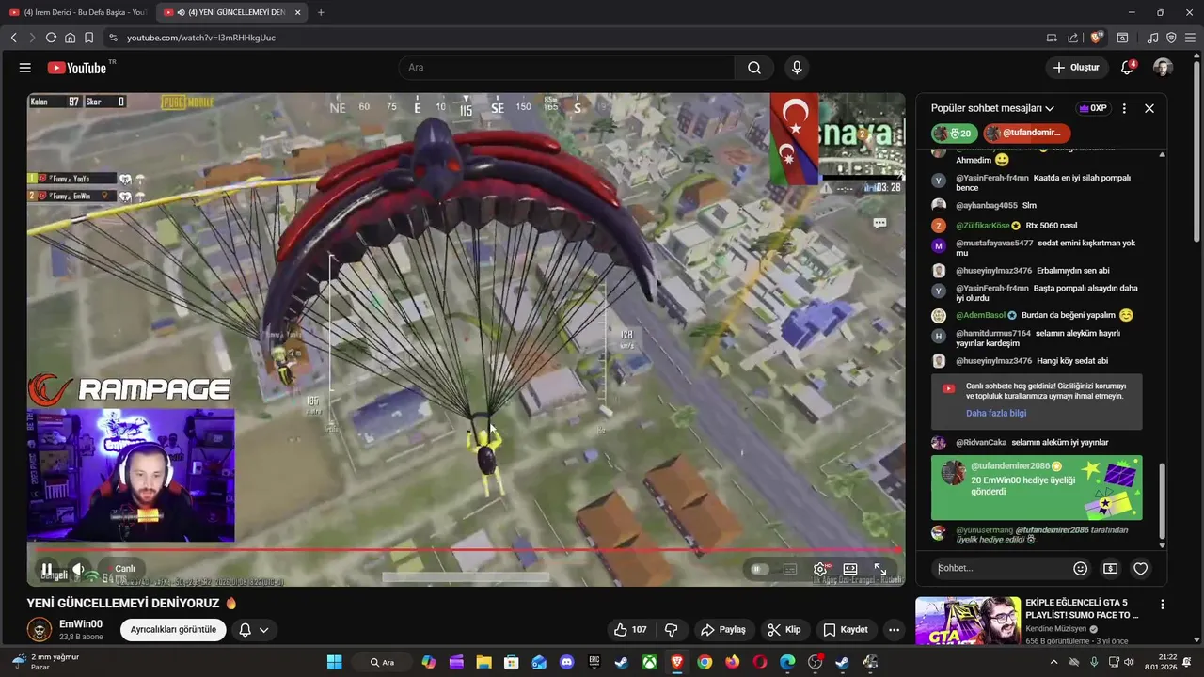Switch to theater mode
The image size is (1204, 677).
(850, 569)
